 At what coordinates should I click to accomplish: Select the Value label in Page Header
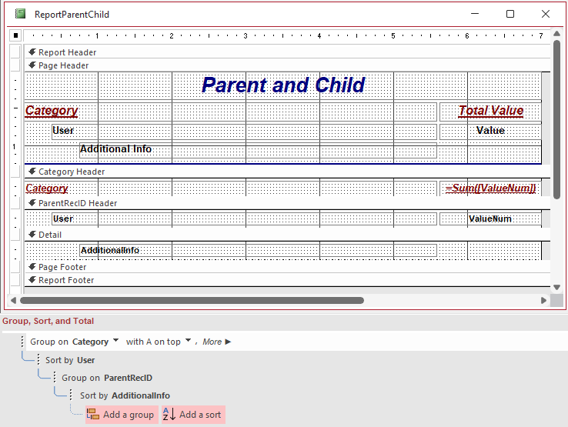point(490,131)
